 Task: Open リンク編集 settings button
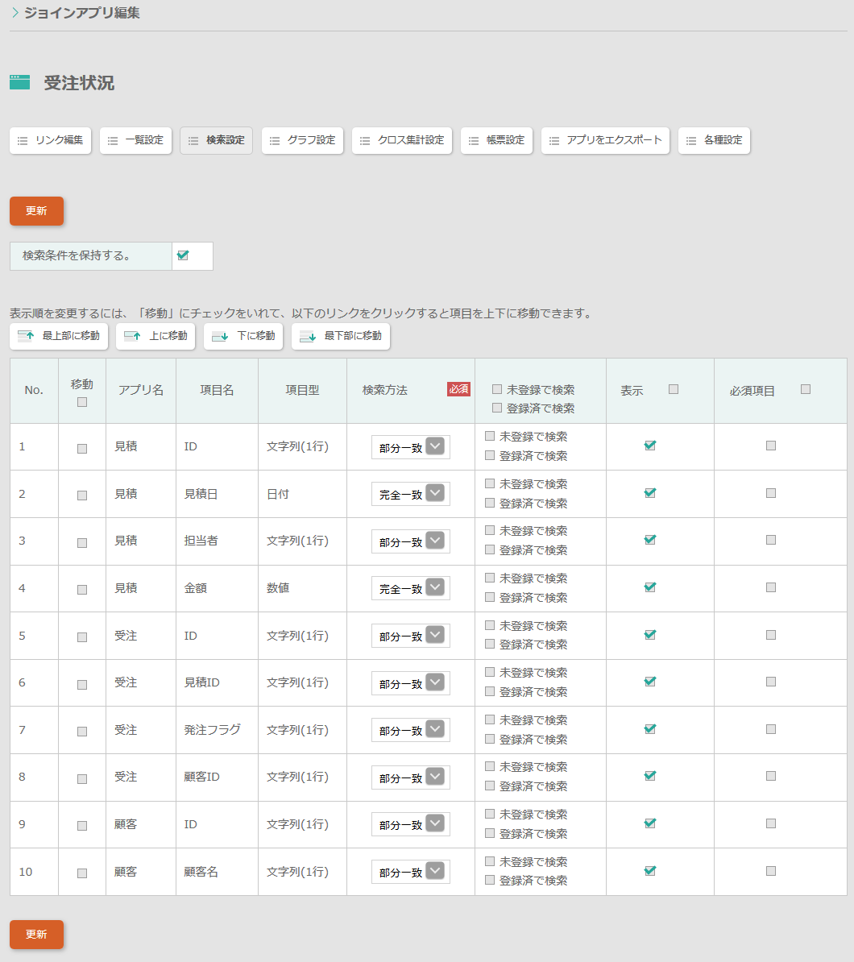click(50, 140)
